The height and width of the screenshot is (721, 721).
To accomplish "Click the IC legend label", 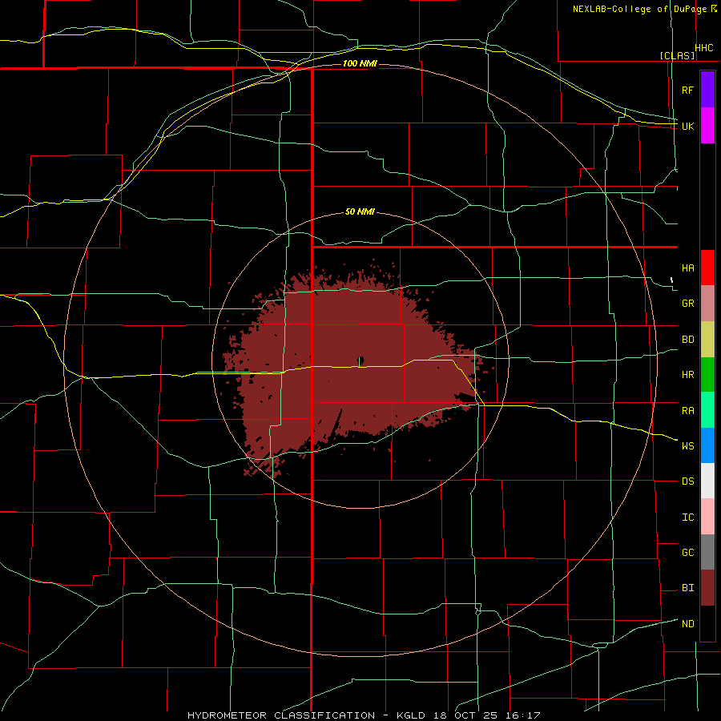I will (x=687, y=518).
